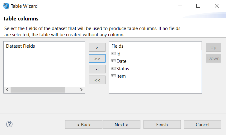Proceed with the Next button
Image resolution: width=226 pixels, height=135 pixels.
[122, 124]
